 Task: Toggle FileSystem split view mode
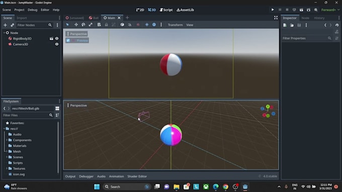pyautogui.click(x=57, y=108)
